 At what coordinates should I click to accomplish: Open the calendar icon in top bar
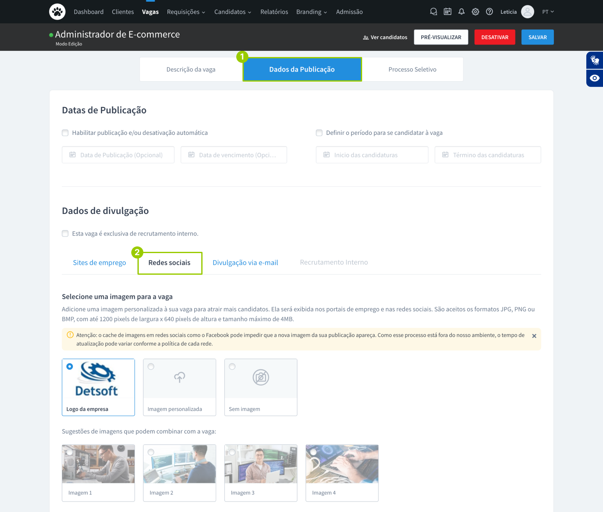[x=448, y=12]
